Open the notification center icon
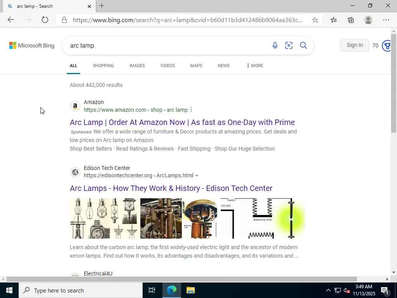Image resolution: width=397 pixels, height=298 pixels. click(385, 291)
